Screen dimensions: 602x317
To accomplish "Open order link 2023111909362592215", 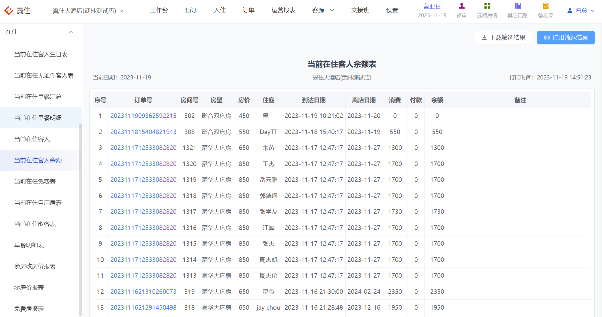I will tap(143, 116).
